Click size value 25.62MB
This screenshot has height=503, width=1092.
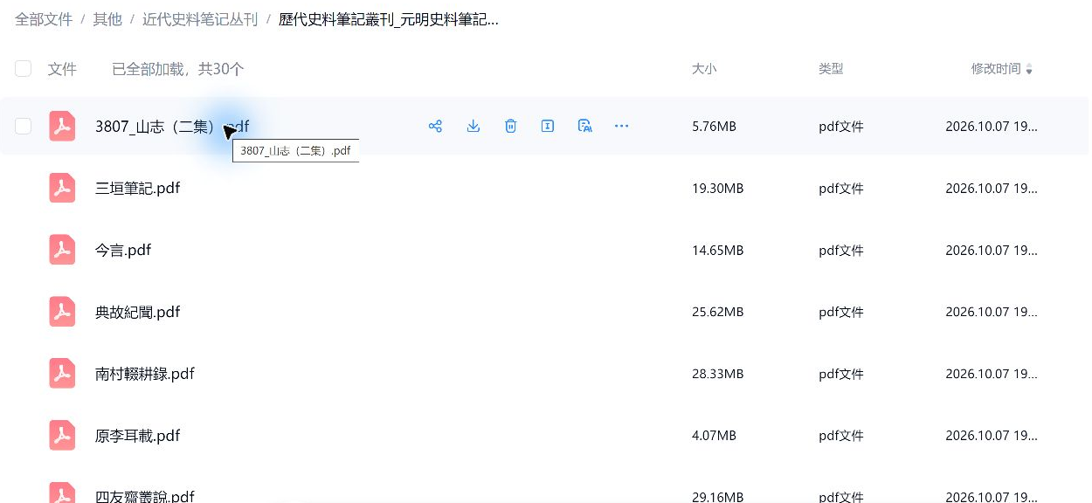[x=717, y=313]
